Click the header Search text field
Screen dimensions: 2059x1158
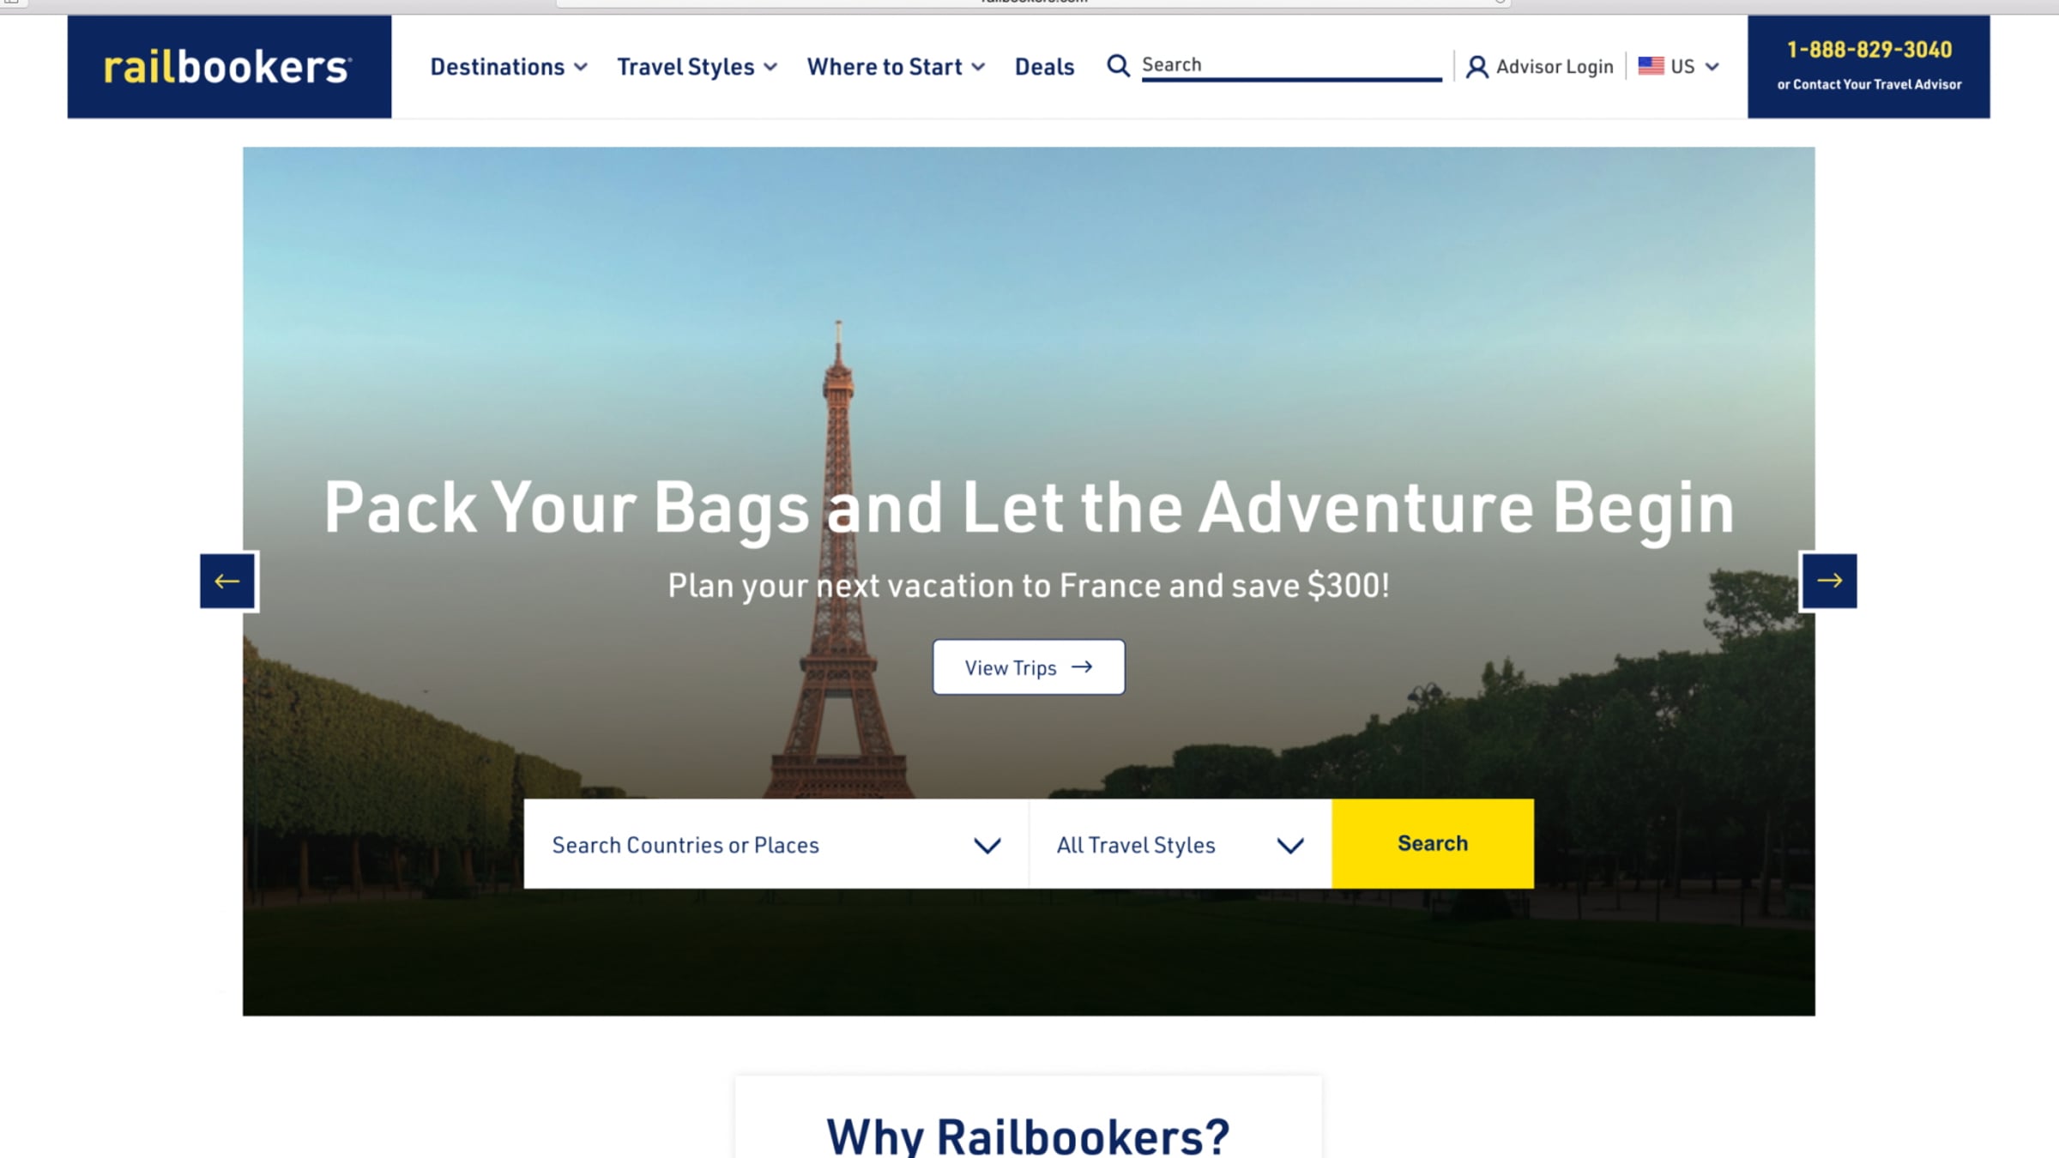tap(1291, 65)
